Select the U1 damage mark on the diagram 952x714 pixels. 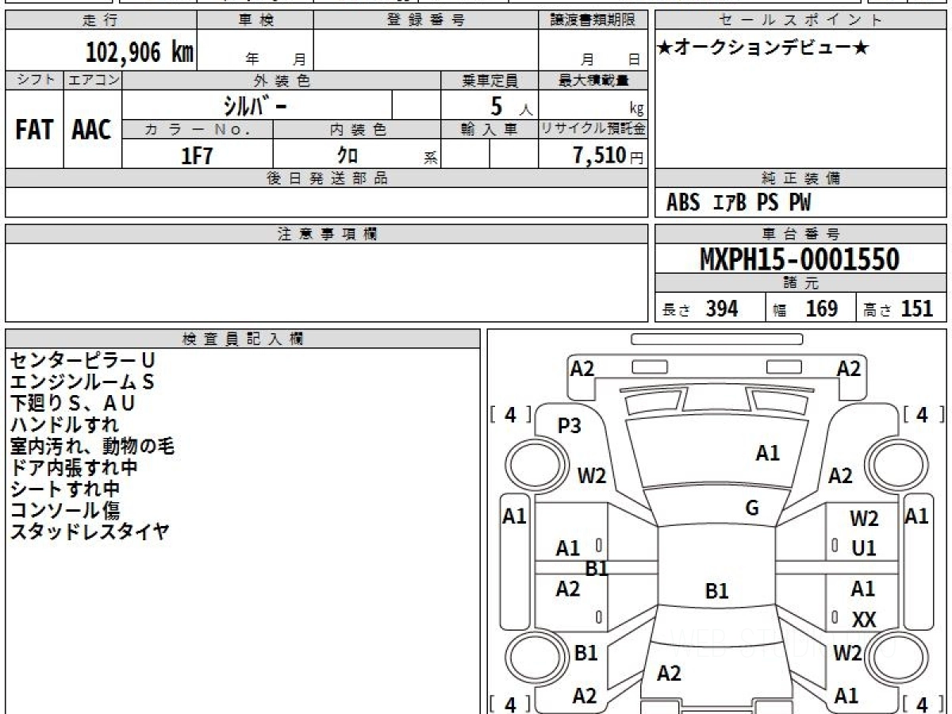click(864, 548)
